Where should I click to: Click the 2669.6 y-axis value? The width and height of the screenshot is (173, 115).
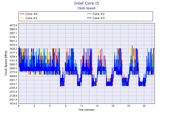[13, 76]
